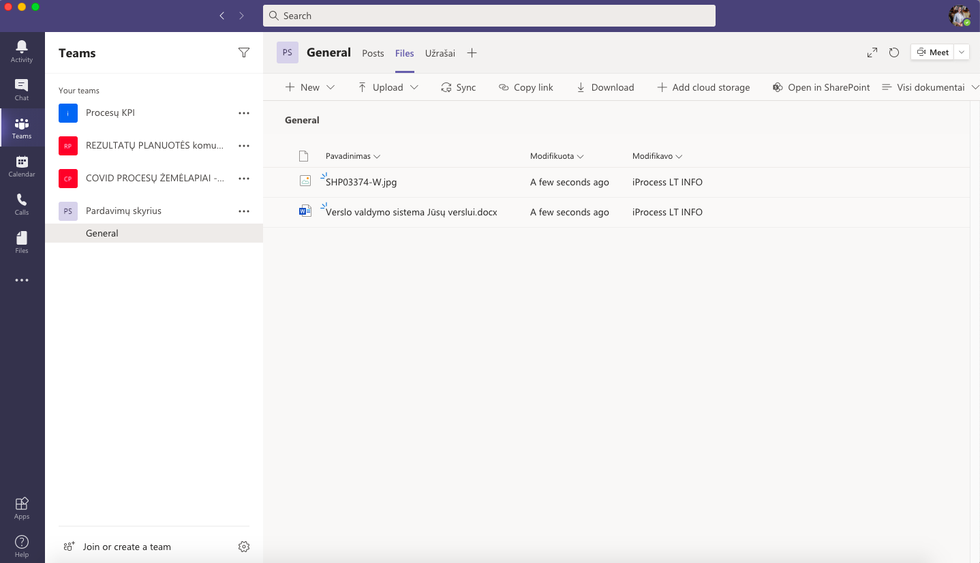Open Visi dokumentai view dropdown
The image size is (980, 563).
[x=931, y=87]
